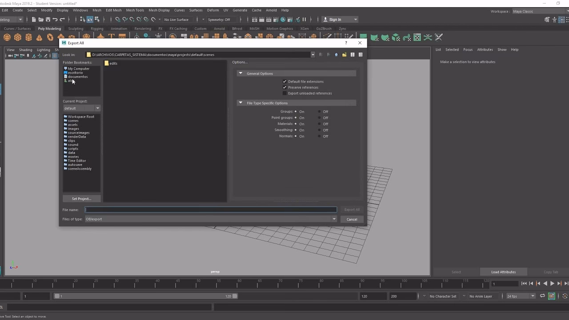Click the last shelf icon with crossed tools
The image size is (569, 320).
[x=439, y=37]
